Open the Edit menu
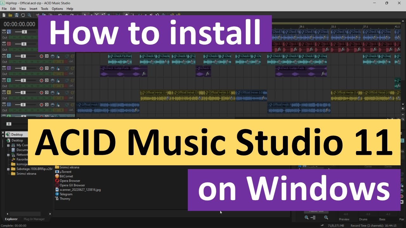406x228 pixels. pyautogui.click(x=13, y=9)
